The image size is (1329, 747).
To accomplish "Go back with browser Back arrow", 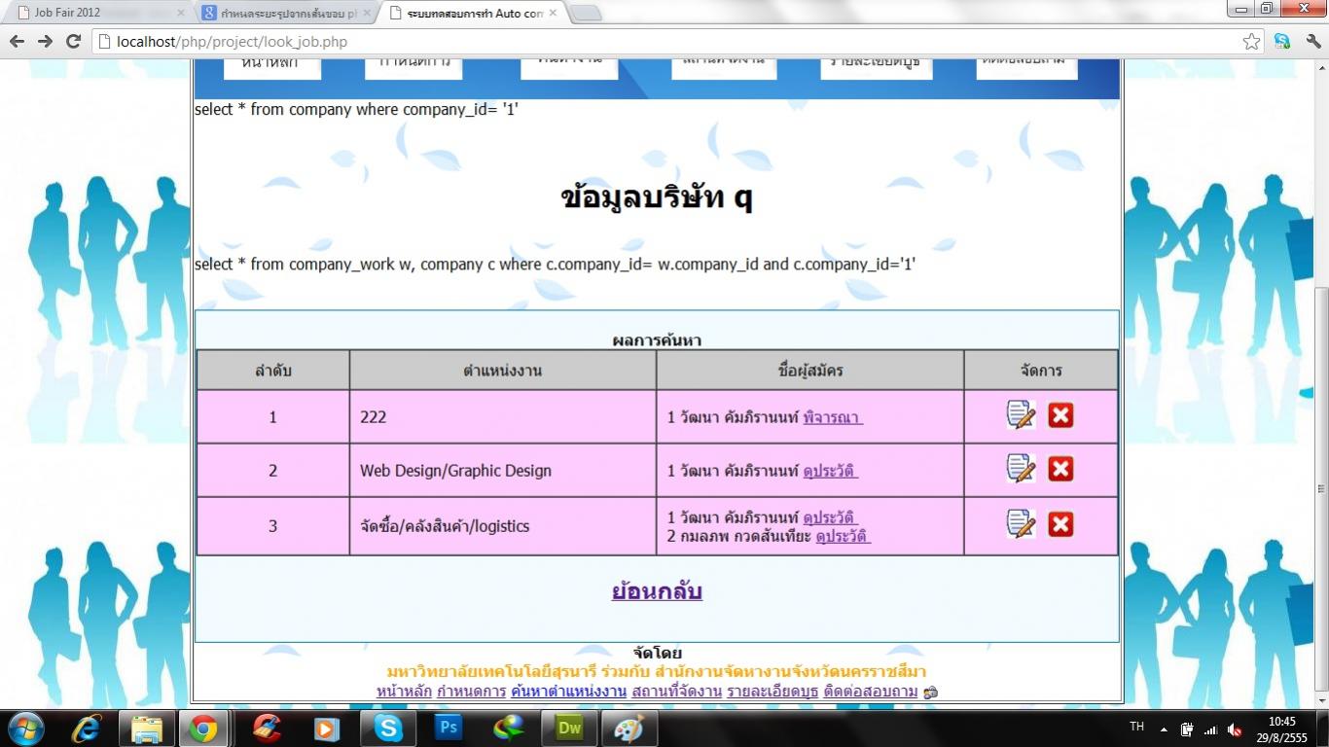I will (17, 41).
